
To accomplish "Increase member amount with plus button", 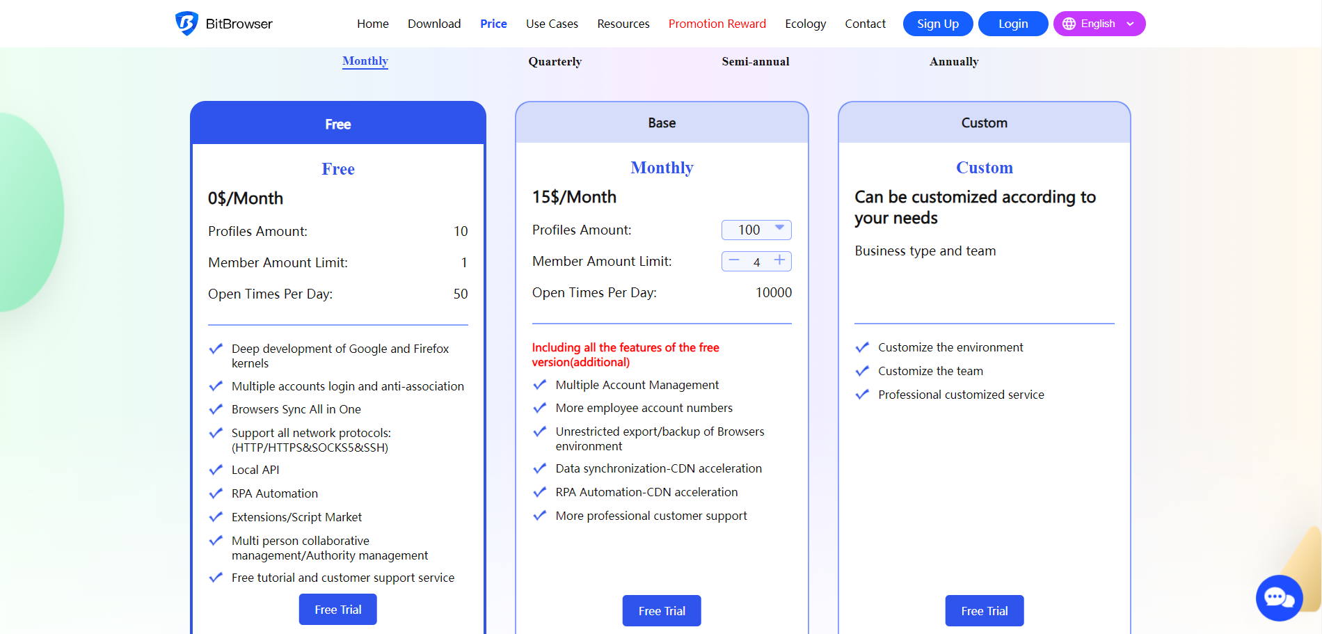I will (x=780, y=260).
